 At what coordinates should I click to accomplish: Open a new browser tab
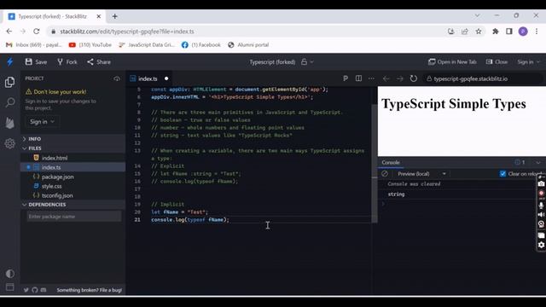click(x=115, y=16)
